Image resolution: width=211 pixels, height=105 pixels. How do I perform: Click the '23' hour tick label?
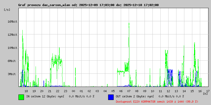[65, 91]
